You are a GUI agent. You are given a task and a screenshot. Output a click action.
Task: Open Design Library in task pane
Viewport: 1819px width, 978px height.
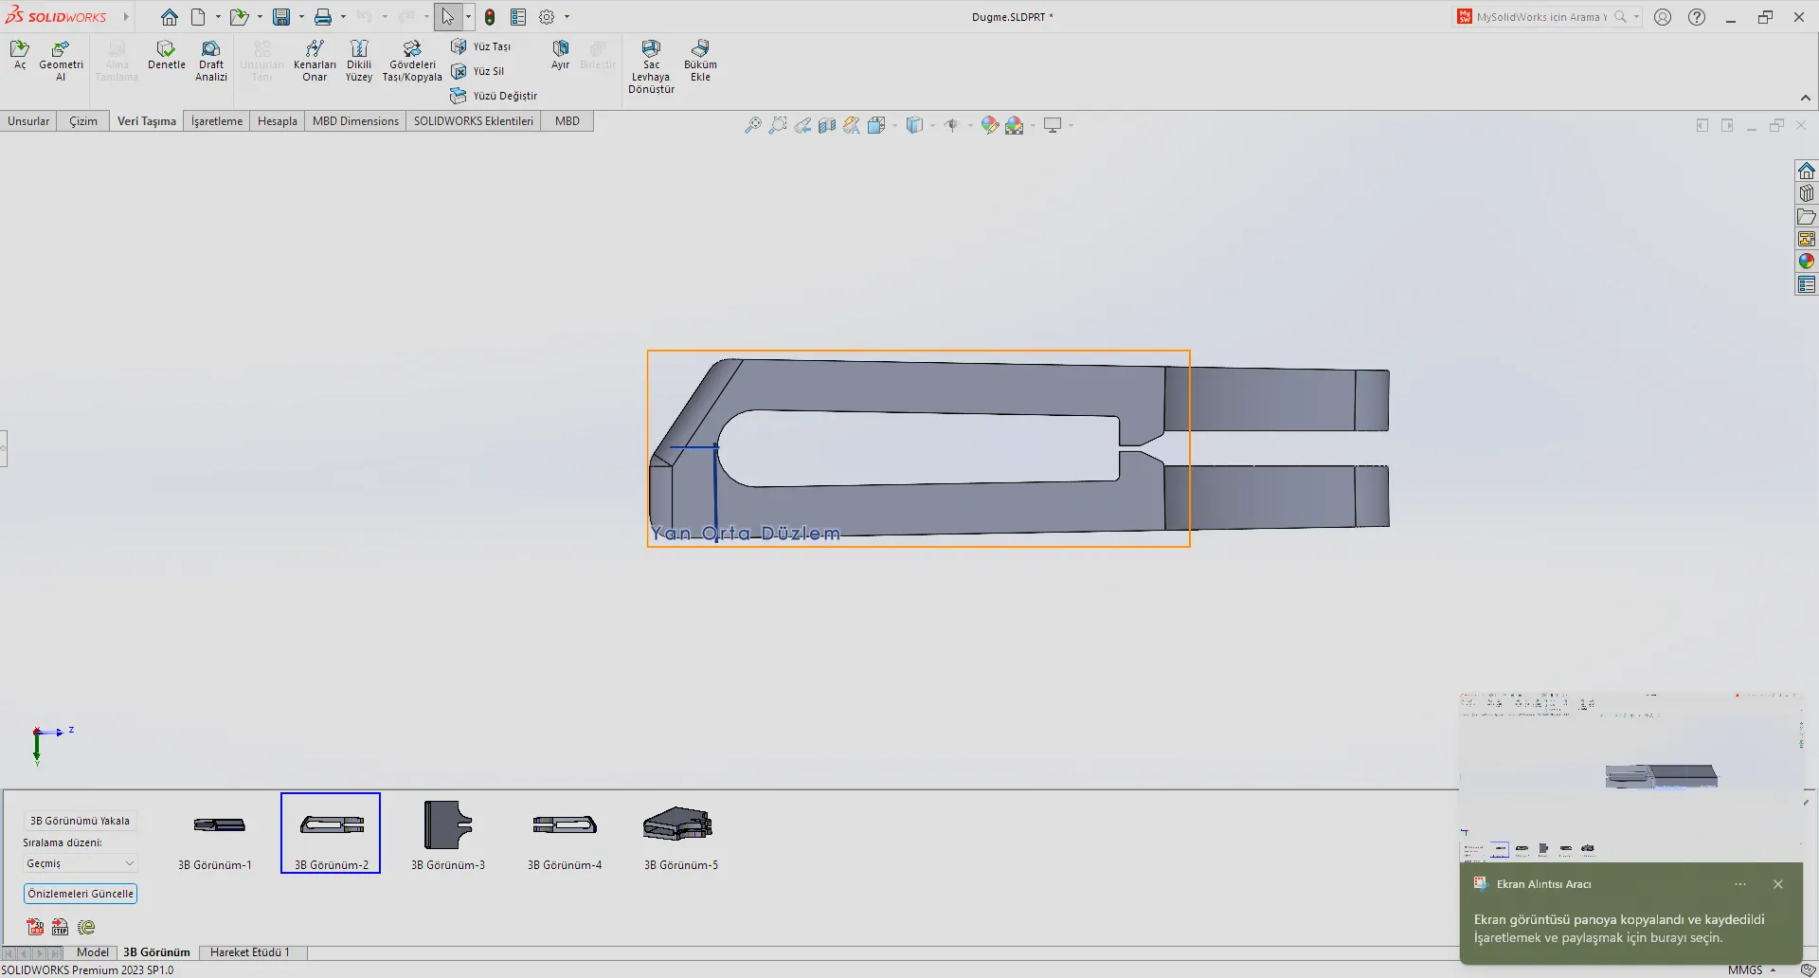(1807, 193)
